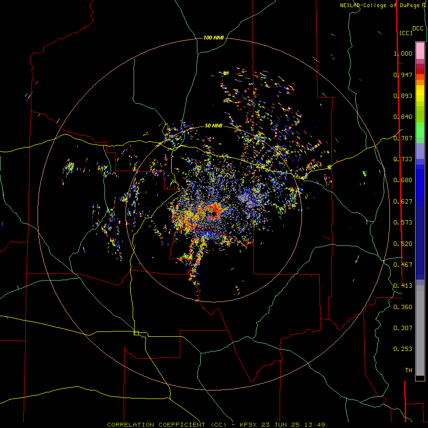Screen dimensions: 428x428
Task: Click the 0.627 value on the scale
Action: coord(403,202)
